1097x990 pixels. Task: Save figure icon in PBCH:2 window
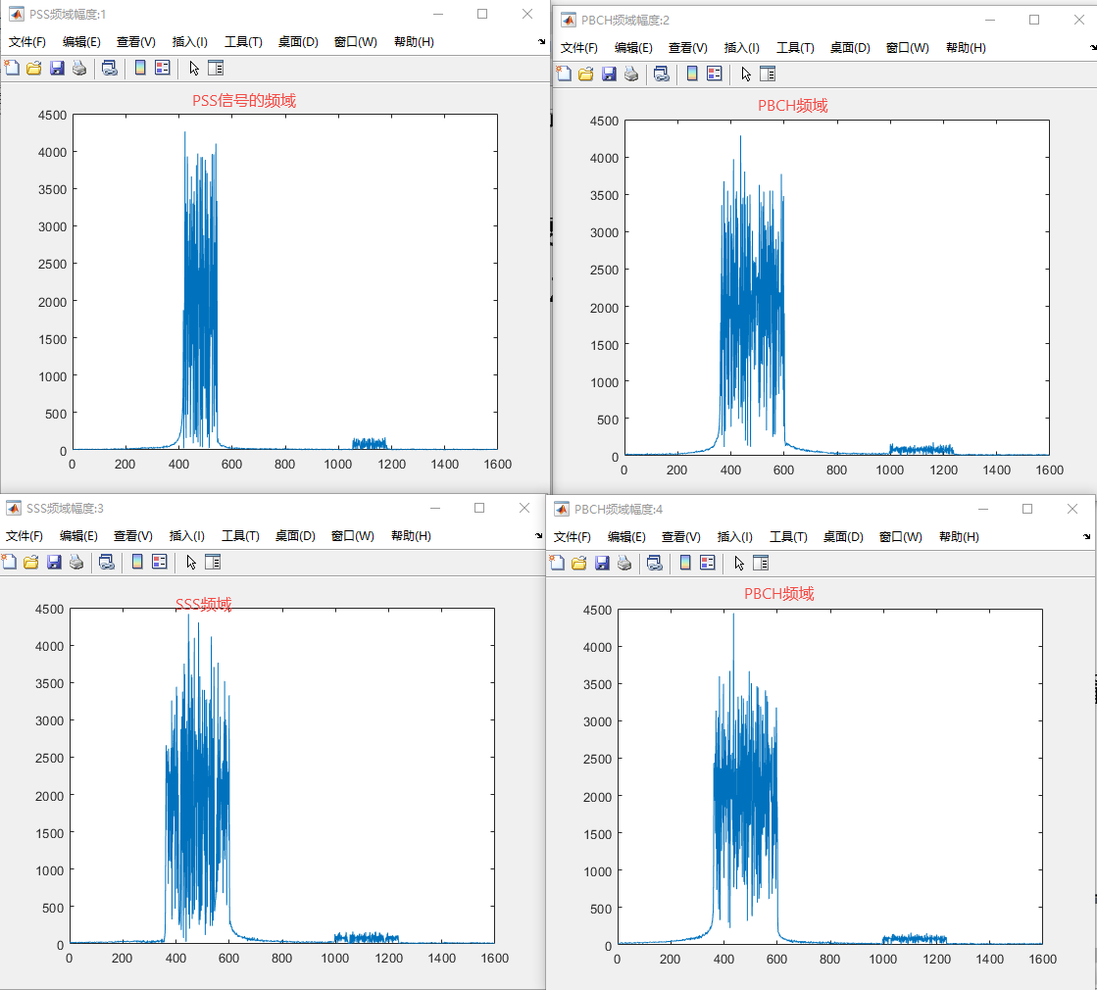click(x=609, y=74)
